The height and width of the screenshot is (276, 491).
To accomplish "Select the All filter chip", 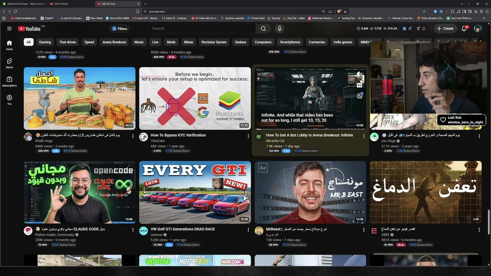I will coord(28,42).
